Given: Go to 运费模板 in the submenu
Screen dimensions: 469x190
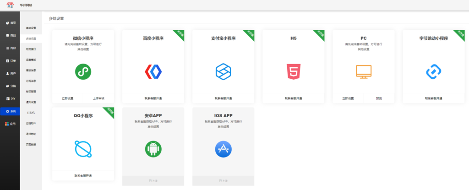Looking at the screenshot, I should coord(31,60).
